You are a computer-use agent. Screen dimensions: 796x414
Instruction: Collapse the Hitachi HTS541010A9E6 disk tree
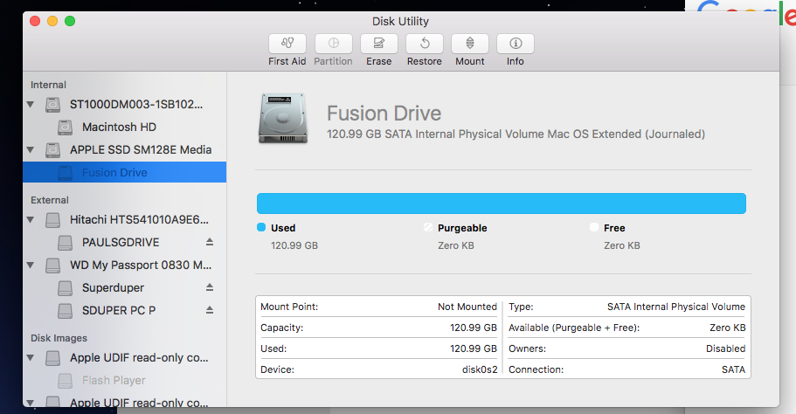(31, 220)
